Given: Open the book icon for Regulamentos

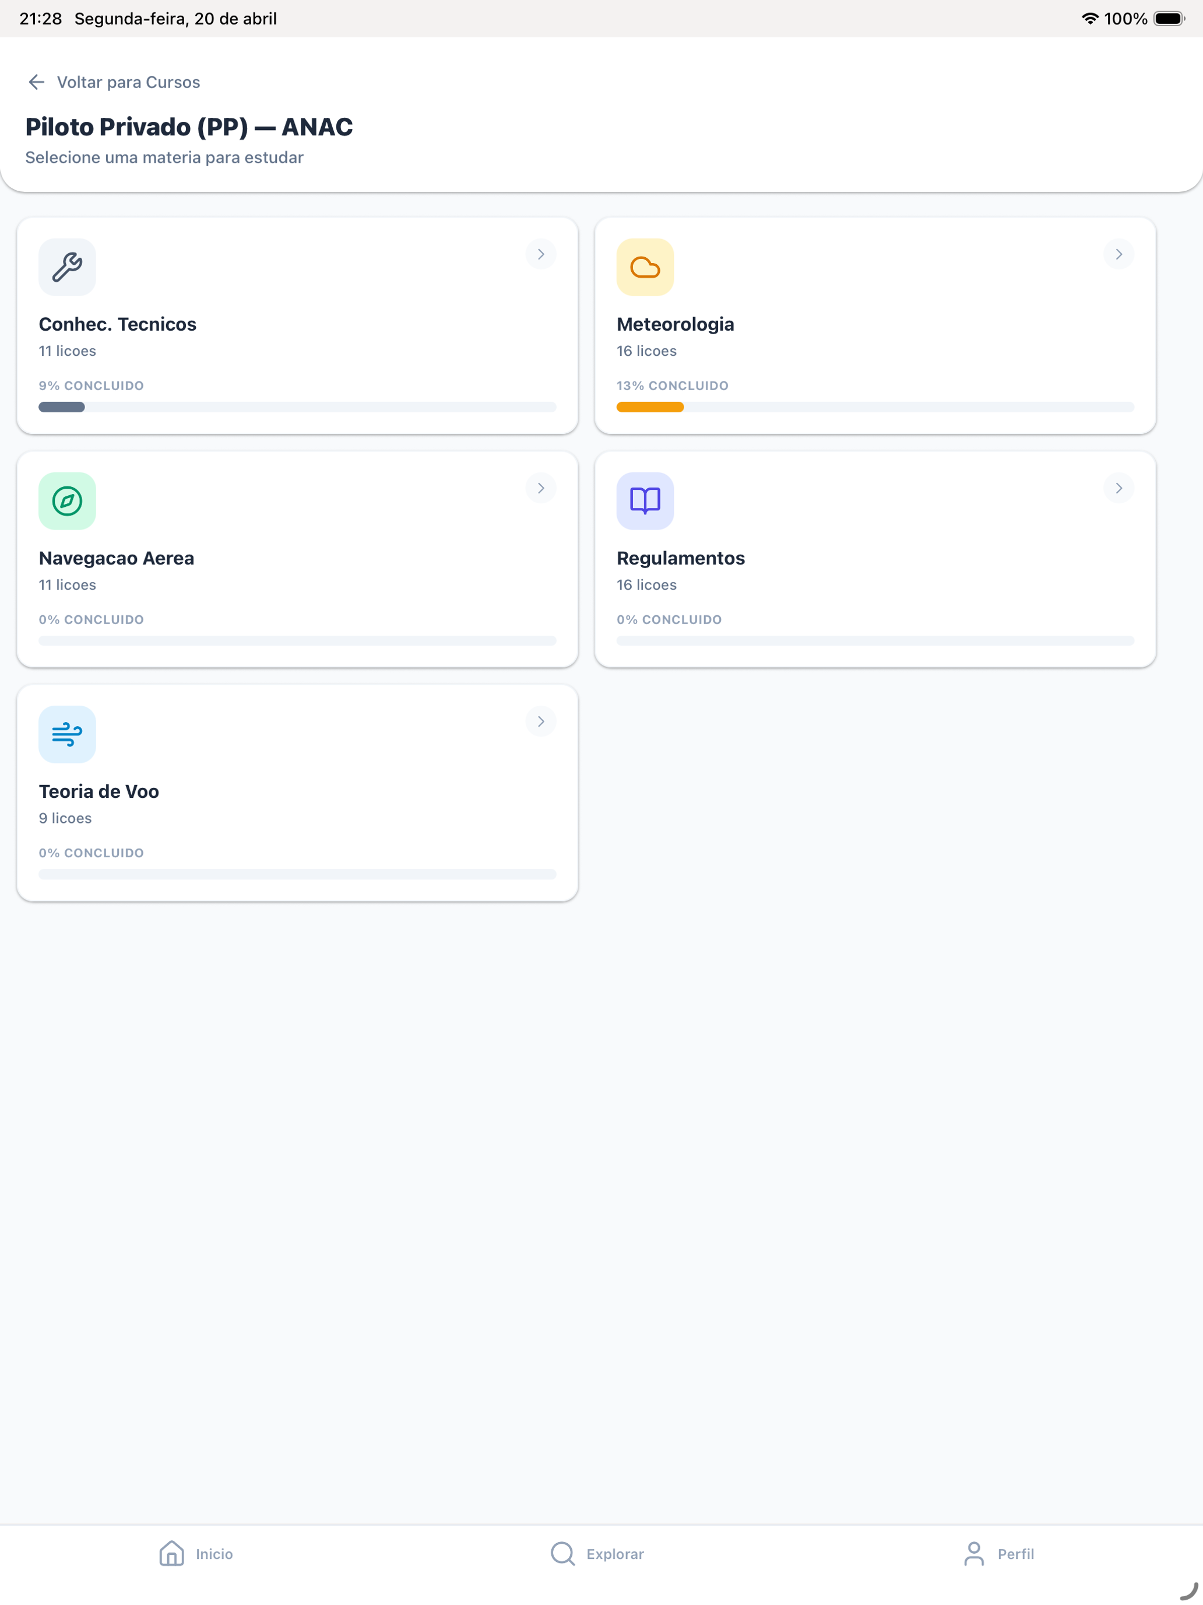Looking at the screenshot, I should point(645,500).
